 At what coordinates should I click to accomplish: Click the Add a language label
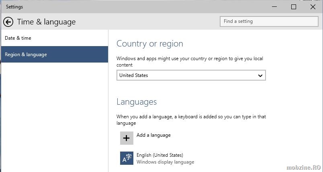point(153,135)
